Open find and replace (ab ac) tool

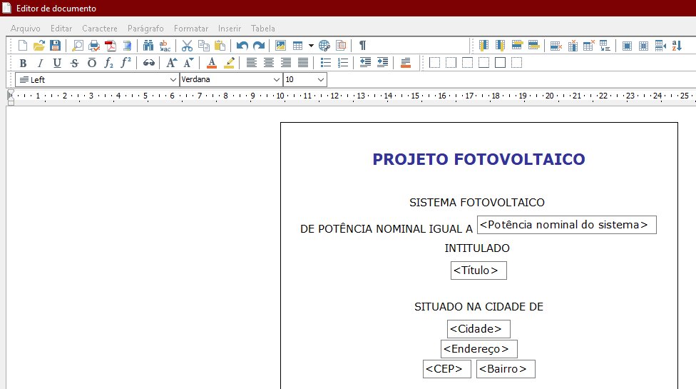click(x=165, y=45)
